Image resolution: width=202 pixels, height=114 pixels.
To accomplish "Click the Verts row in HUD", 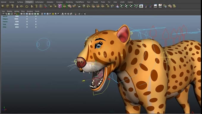I will 19,16.
